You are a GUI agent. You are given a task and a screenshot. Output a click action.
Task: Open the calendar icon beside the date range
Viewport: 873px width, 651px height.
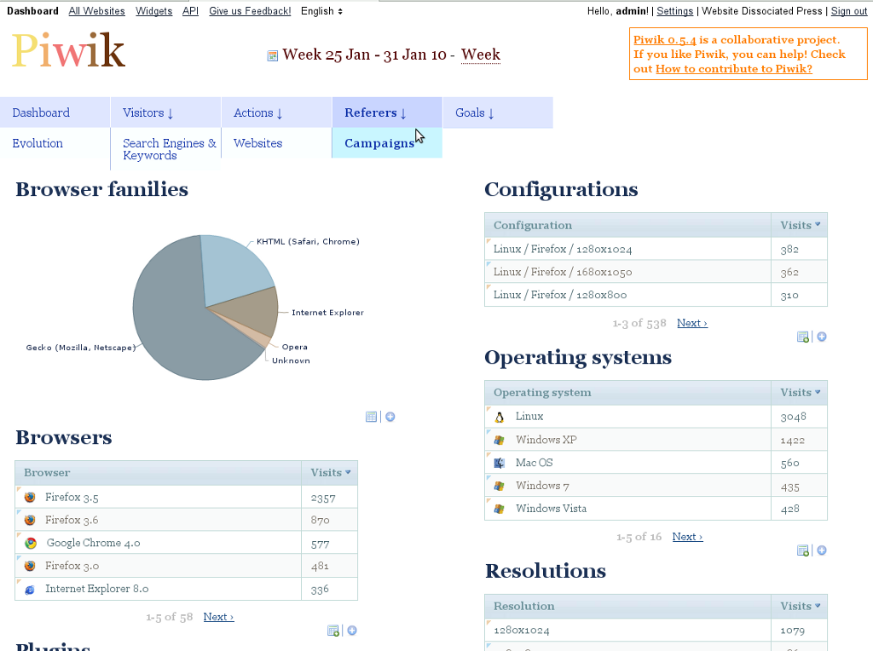coord(273,56)
